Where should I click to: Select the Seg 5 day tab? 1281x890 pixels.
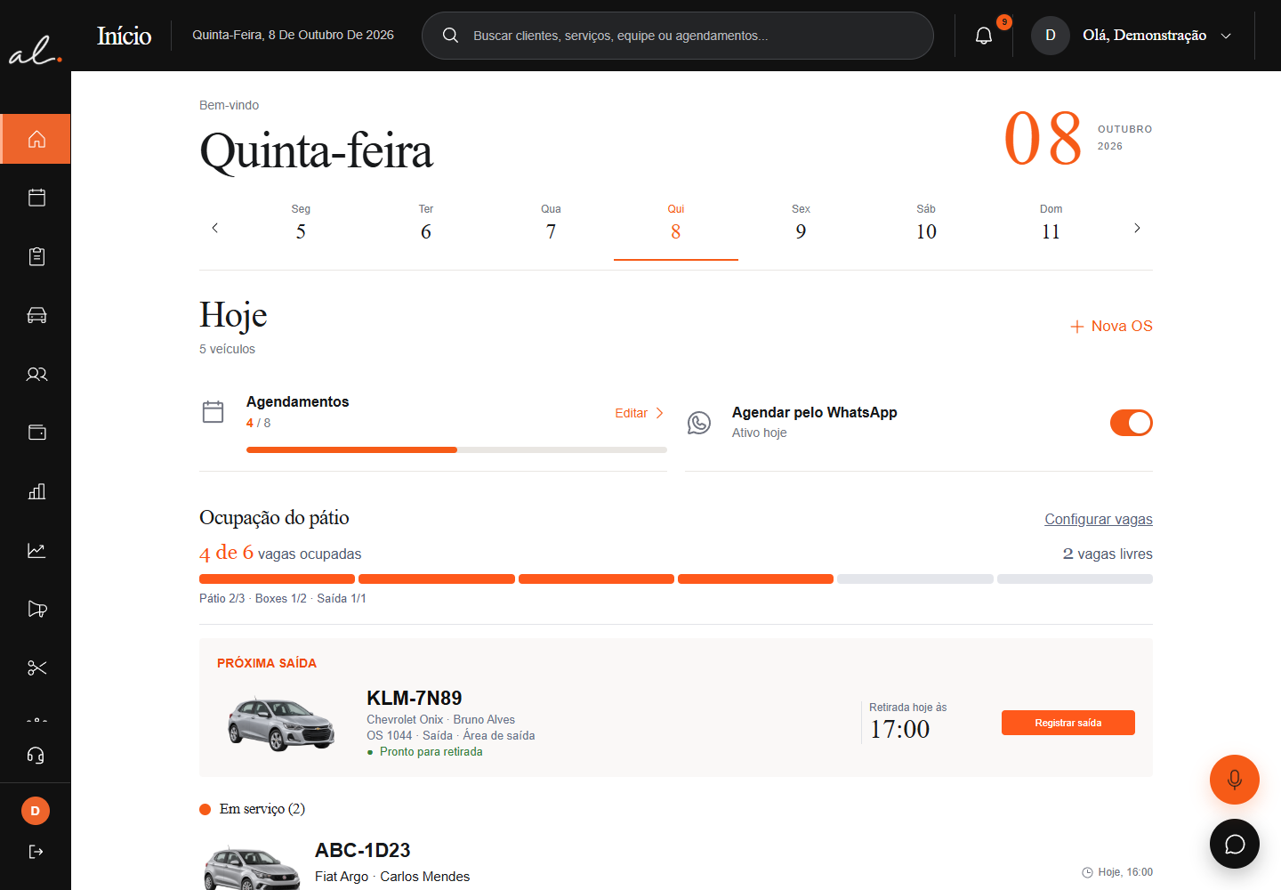301,223
